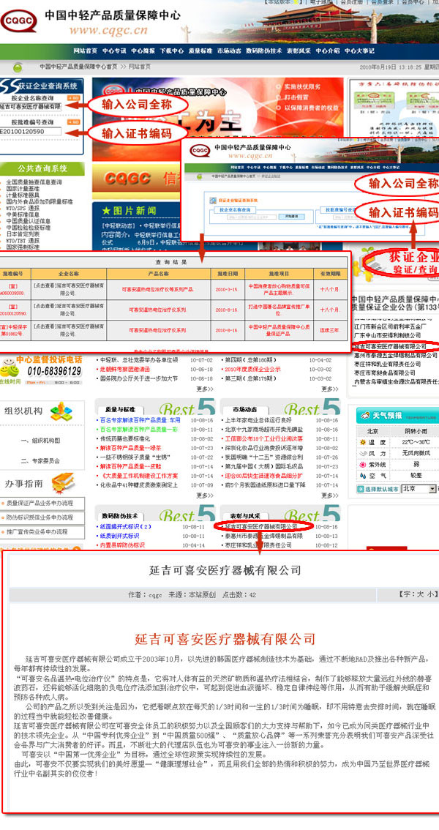The width and height of the screenshot is (439, 830).
Task: Click the 小 font size link in article header
Action: 430,594
